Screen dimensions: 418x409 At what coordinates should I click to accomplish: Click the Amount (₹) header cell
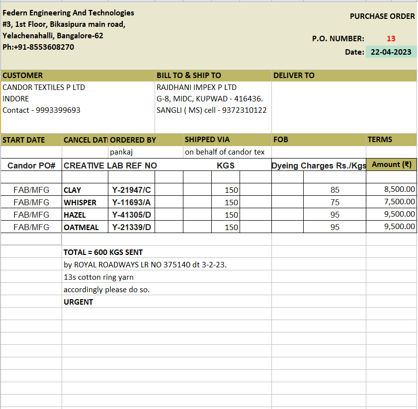tap(391, 164)
